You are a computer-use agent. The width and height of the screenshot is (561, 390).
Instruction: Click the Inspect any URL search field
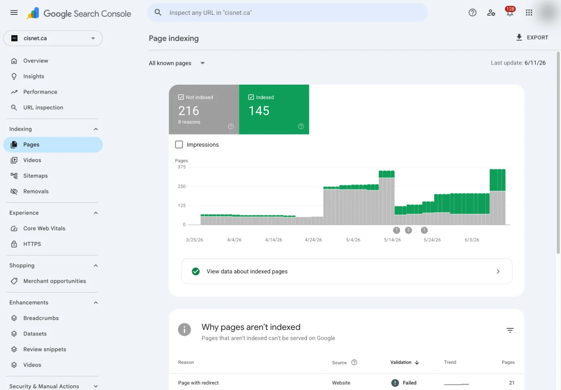tap(288, 13)
